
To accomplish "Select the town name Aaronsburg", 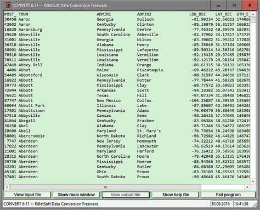I will [x=30, y=30].
